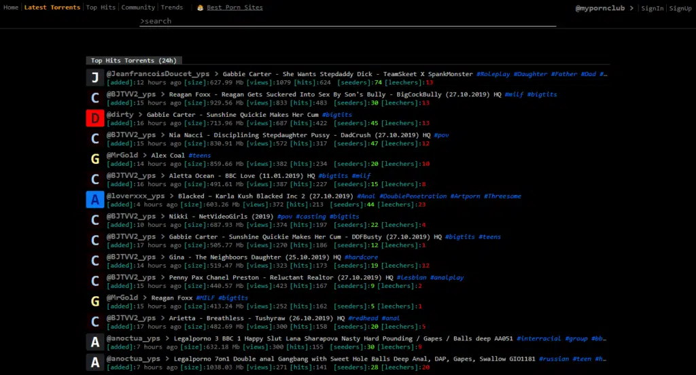Screen dimensions: 696x375
Task: Select the Top Hits Torrents (24h) tab
Action: pyautogui.click(x=134, y=60)
